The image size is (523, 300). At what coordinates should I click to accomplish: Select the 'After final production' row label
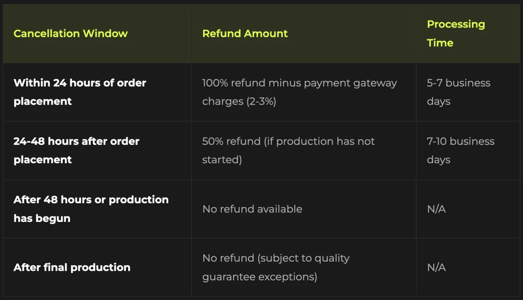click(72, 267)
